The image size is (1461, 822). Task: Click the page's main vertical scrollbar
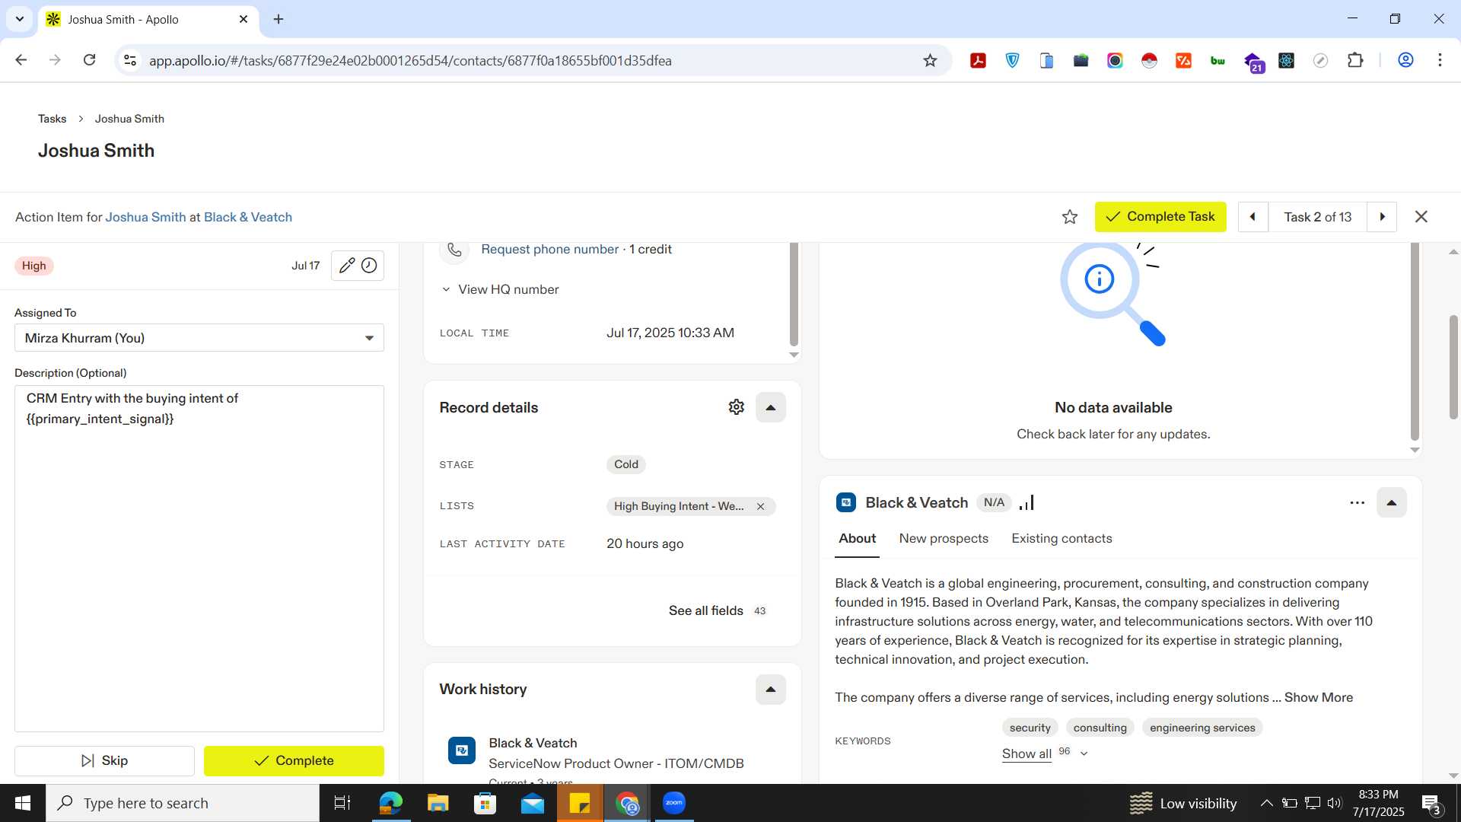1453,368
